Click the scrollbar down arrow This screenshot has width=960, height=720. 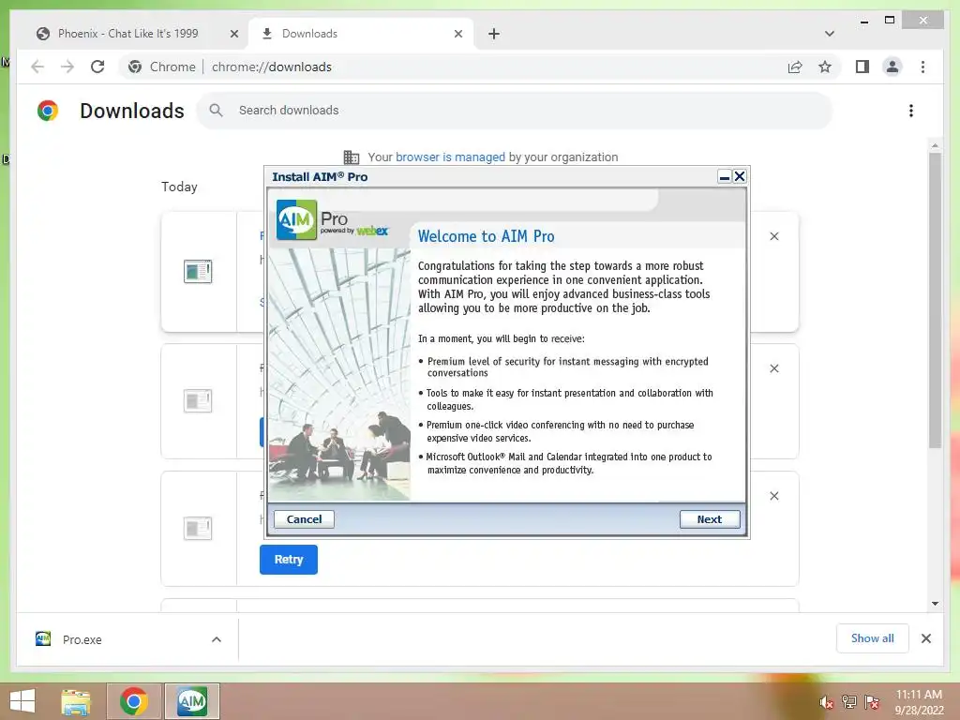pos(935,604)
